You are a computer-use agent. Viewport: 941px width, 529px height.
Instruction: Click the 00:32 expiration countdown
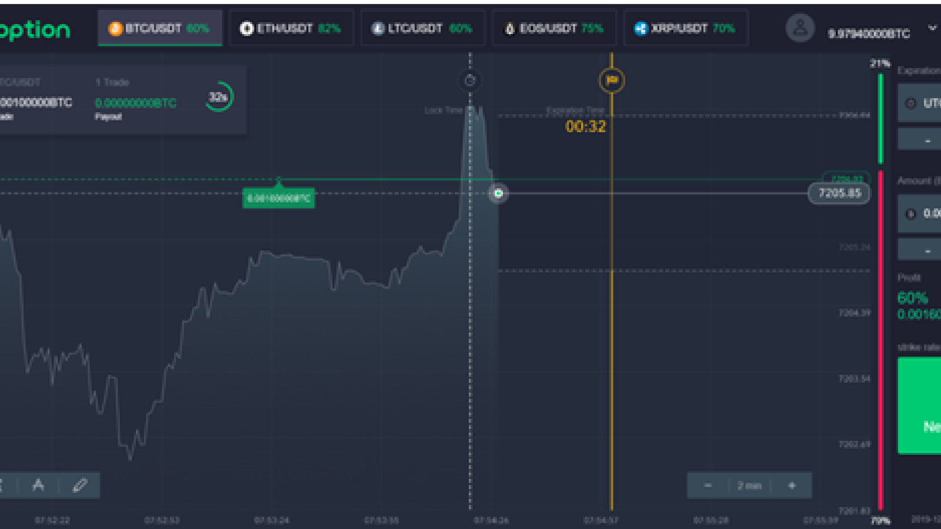click(585, 126)
